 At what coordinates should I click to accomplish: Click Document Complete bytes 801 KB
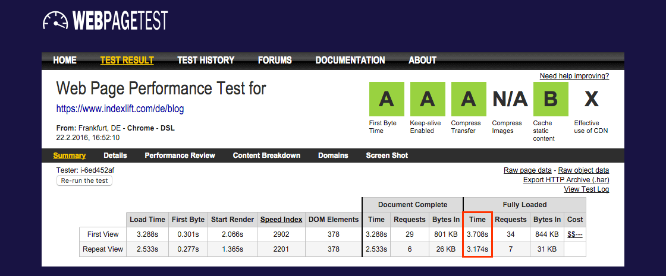point(445,234)
